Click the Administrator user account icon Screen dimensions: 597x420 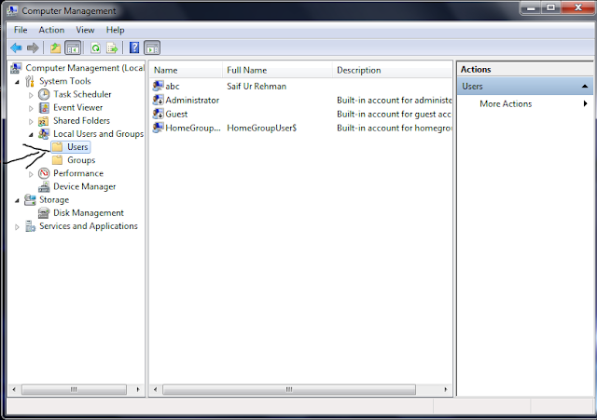pyautogui.click(x=158, y=100)
